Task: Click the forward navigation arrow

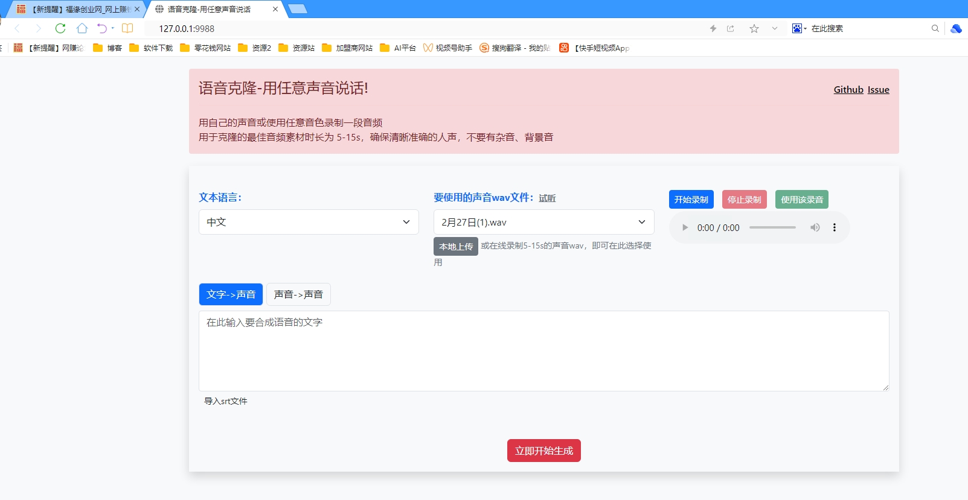Action: click(x=38, y=28)
